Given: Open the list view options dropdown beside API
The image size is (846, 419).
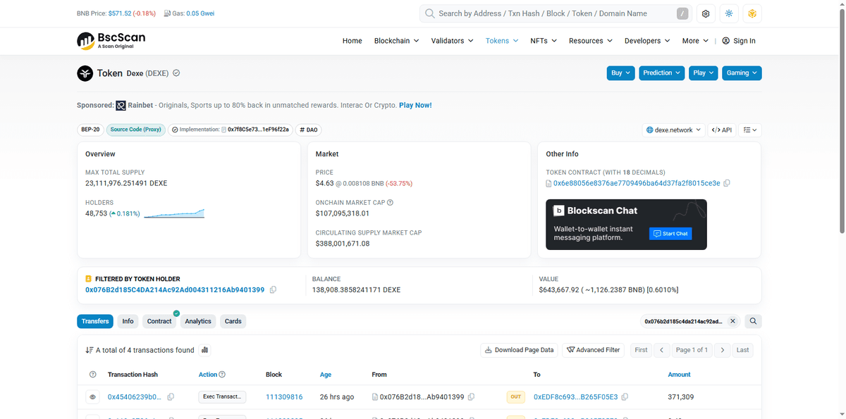Looking at the screenshot, I should pos(750,130).
